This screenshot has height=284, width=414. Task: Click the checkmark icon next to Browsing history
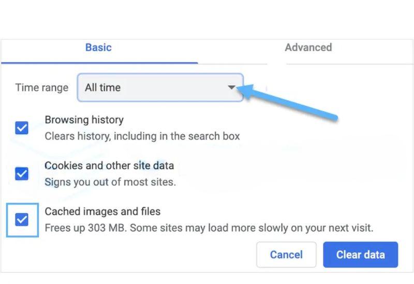(22, 128)
